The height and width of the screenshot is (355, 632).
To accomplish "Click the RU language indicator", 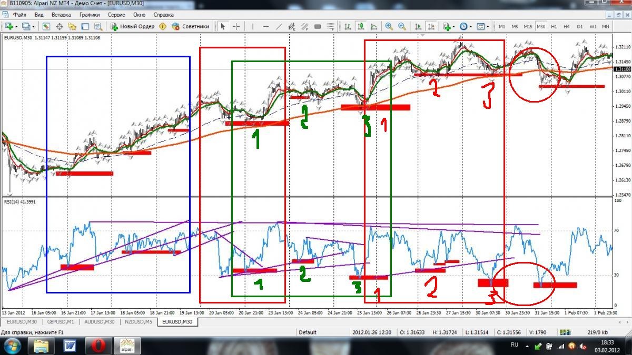I will (515, 346).
